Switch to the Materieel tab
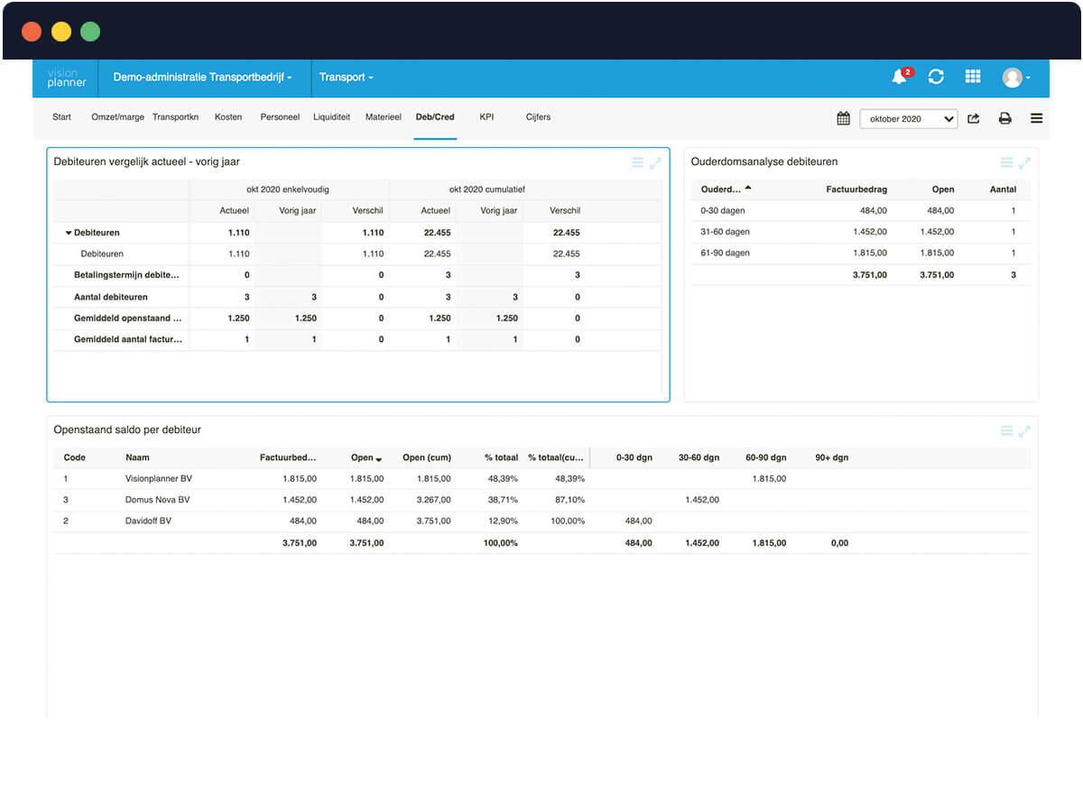 click(x=383, y=117)
